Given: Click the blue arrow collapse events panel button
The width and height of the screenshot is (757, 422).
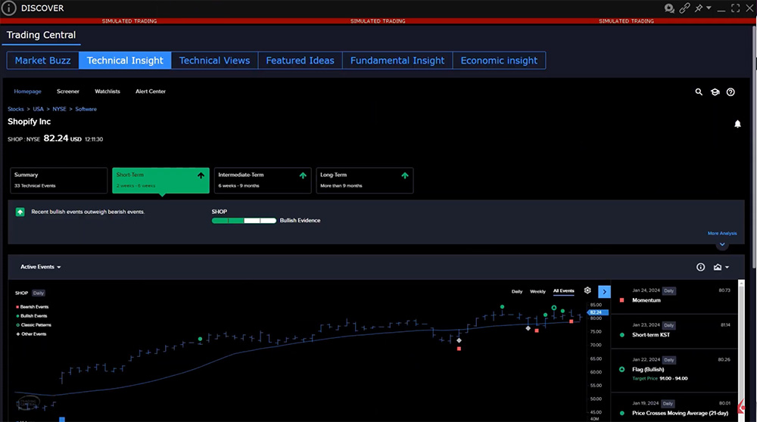Looking at the screenshot, I should (x=604, y=292).
